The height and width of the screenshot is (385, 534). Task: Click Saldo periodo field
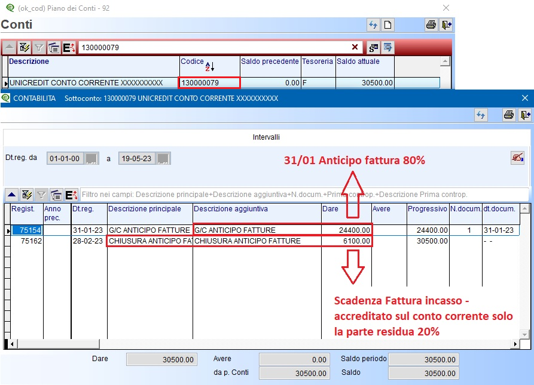click(423, 359)
